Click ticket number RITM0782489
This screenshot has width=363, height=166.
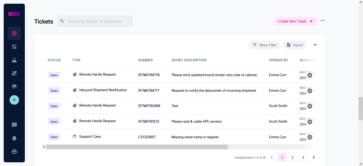(x=149, y=106)
